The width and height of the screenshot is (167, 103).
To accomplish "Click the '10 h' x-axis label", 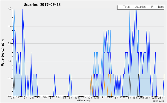I will tap(77, 98).
